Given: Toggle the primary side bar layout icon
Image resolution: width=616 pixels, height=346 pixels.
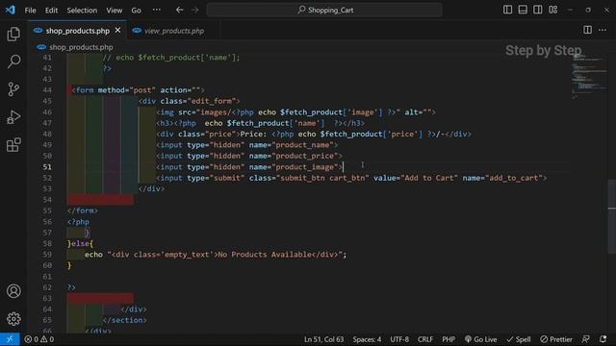Looking at the screenshot, I should (507, 10).
